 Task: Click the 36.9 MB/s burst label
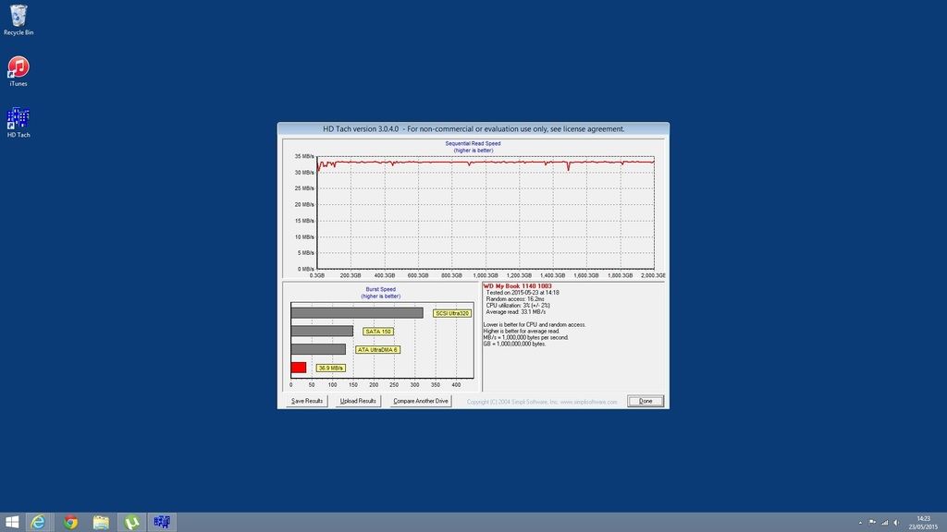point(330,368)
